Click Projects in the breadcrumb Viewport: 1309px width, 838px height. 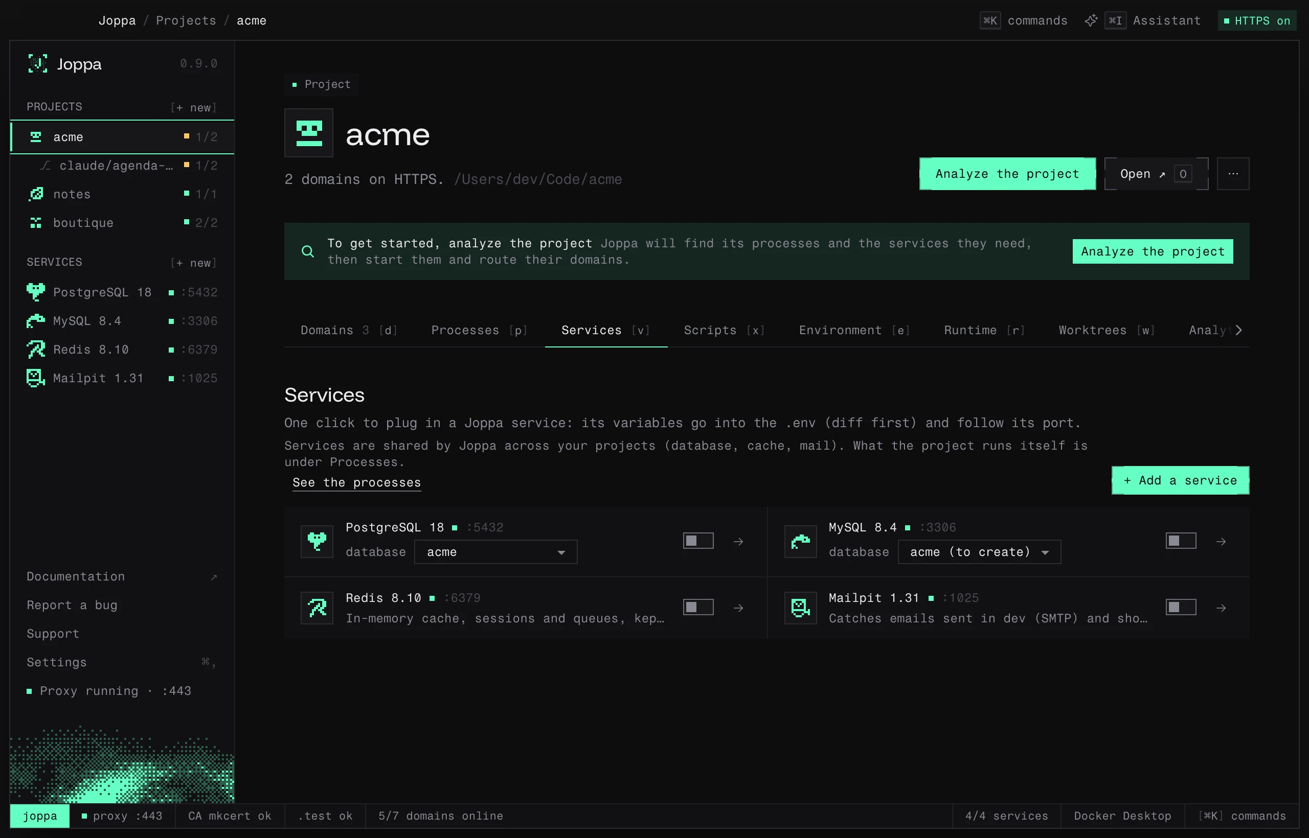click(186, 20)
